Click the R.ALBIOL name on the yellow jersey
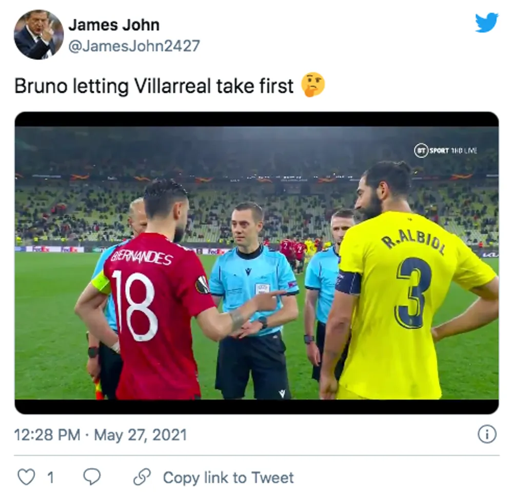Screen dimensions: 513x492 tap(415, 243)
